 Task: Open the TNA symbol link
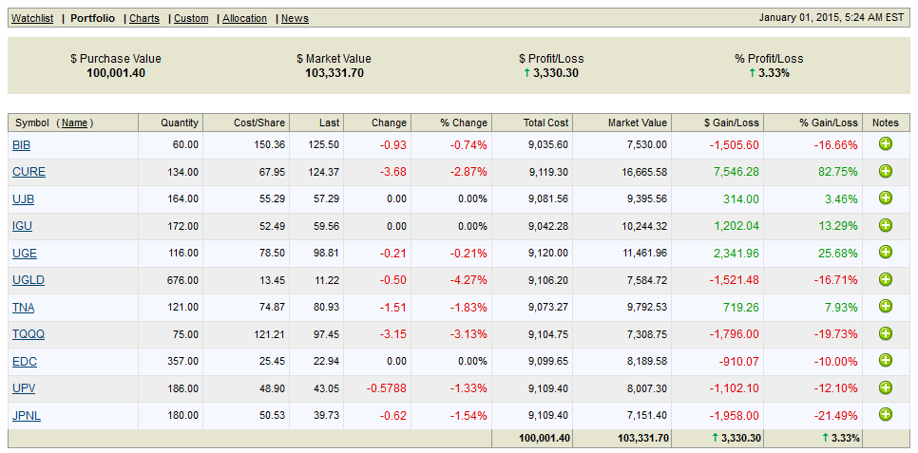(23, 307)
